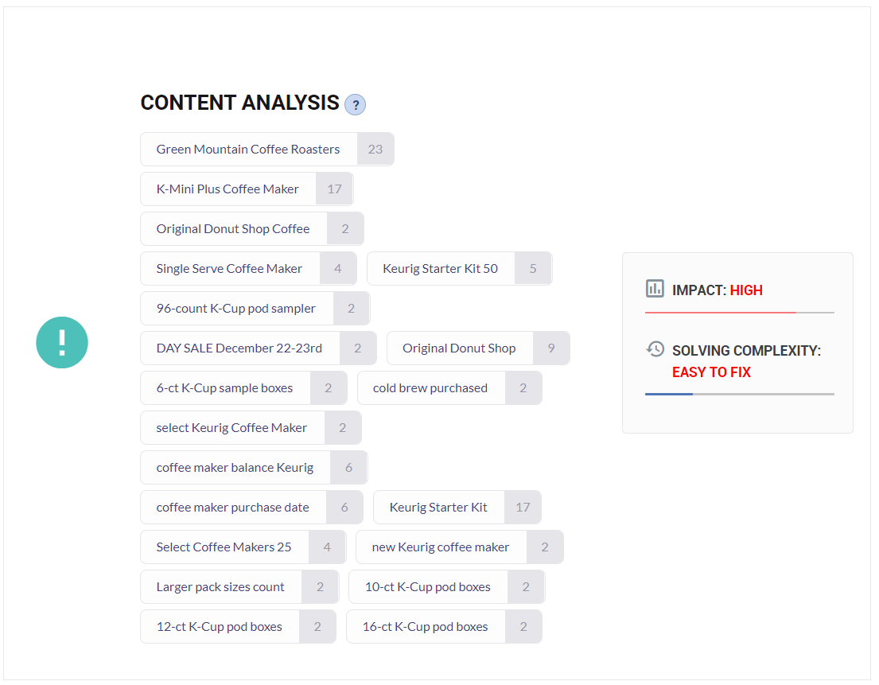879x685 pixels.
Task: Click the blue solving complexity bar
Action: pyautogui.click(x=669, y=394)
